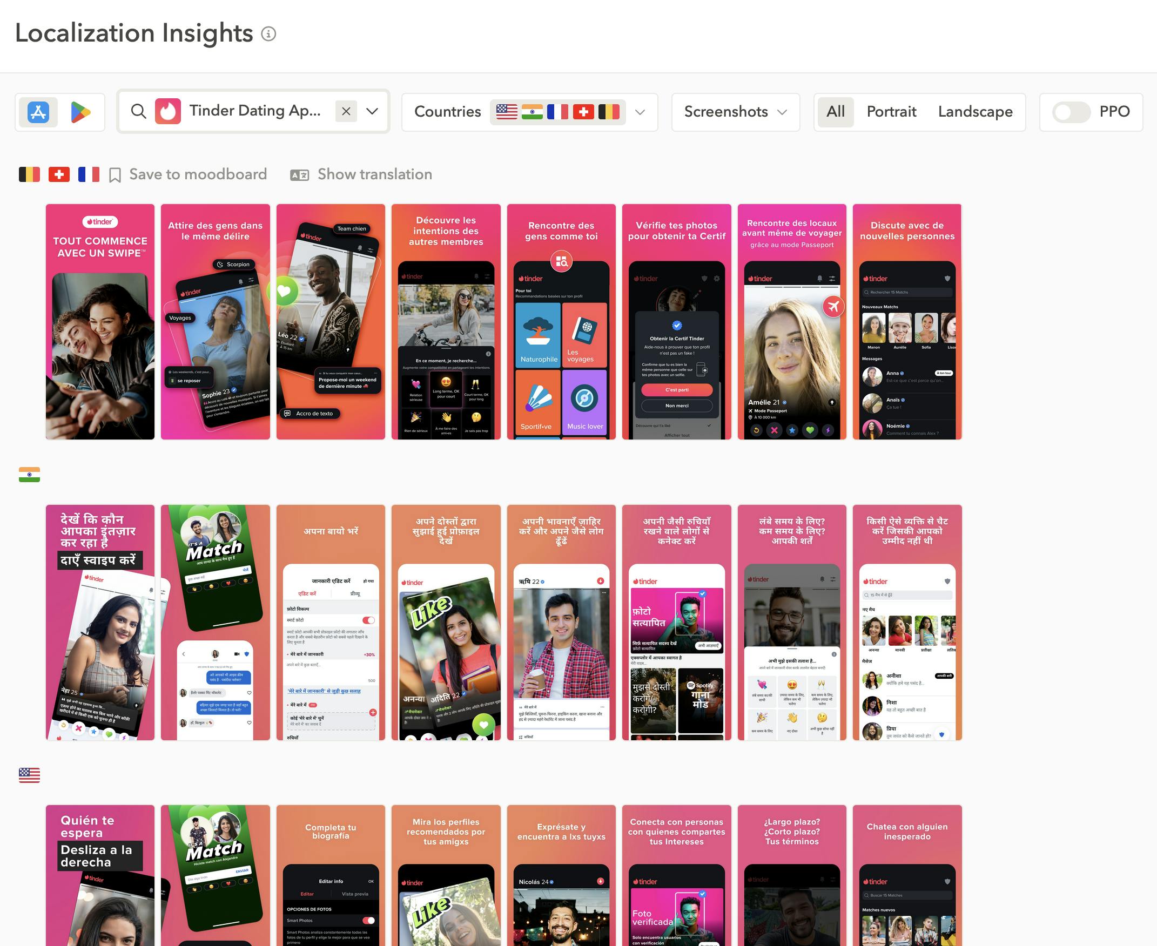Image resolution: width=1157 pixels, height=946 pixels.
Task: Open the Screenshots dropdown
Action: 736,112
